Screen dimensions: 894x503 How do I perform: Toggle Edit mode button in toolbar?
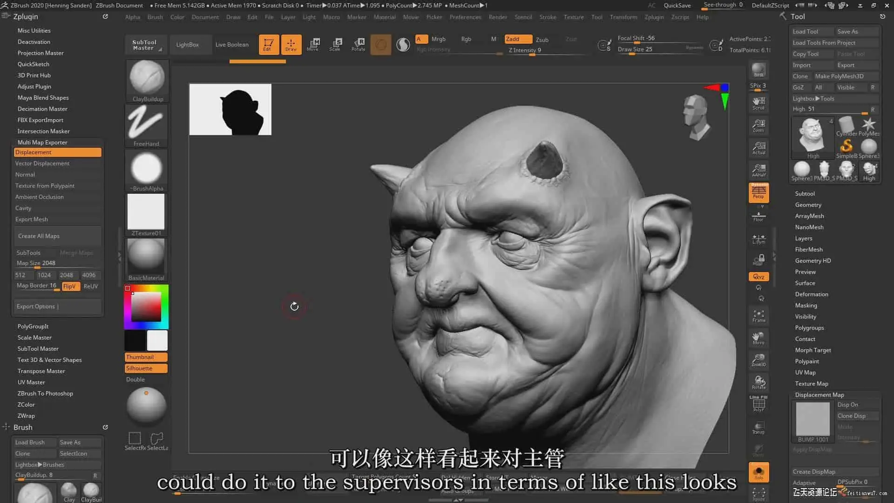(x=269, y=44)
